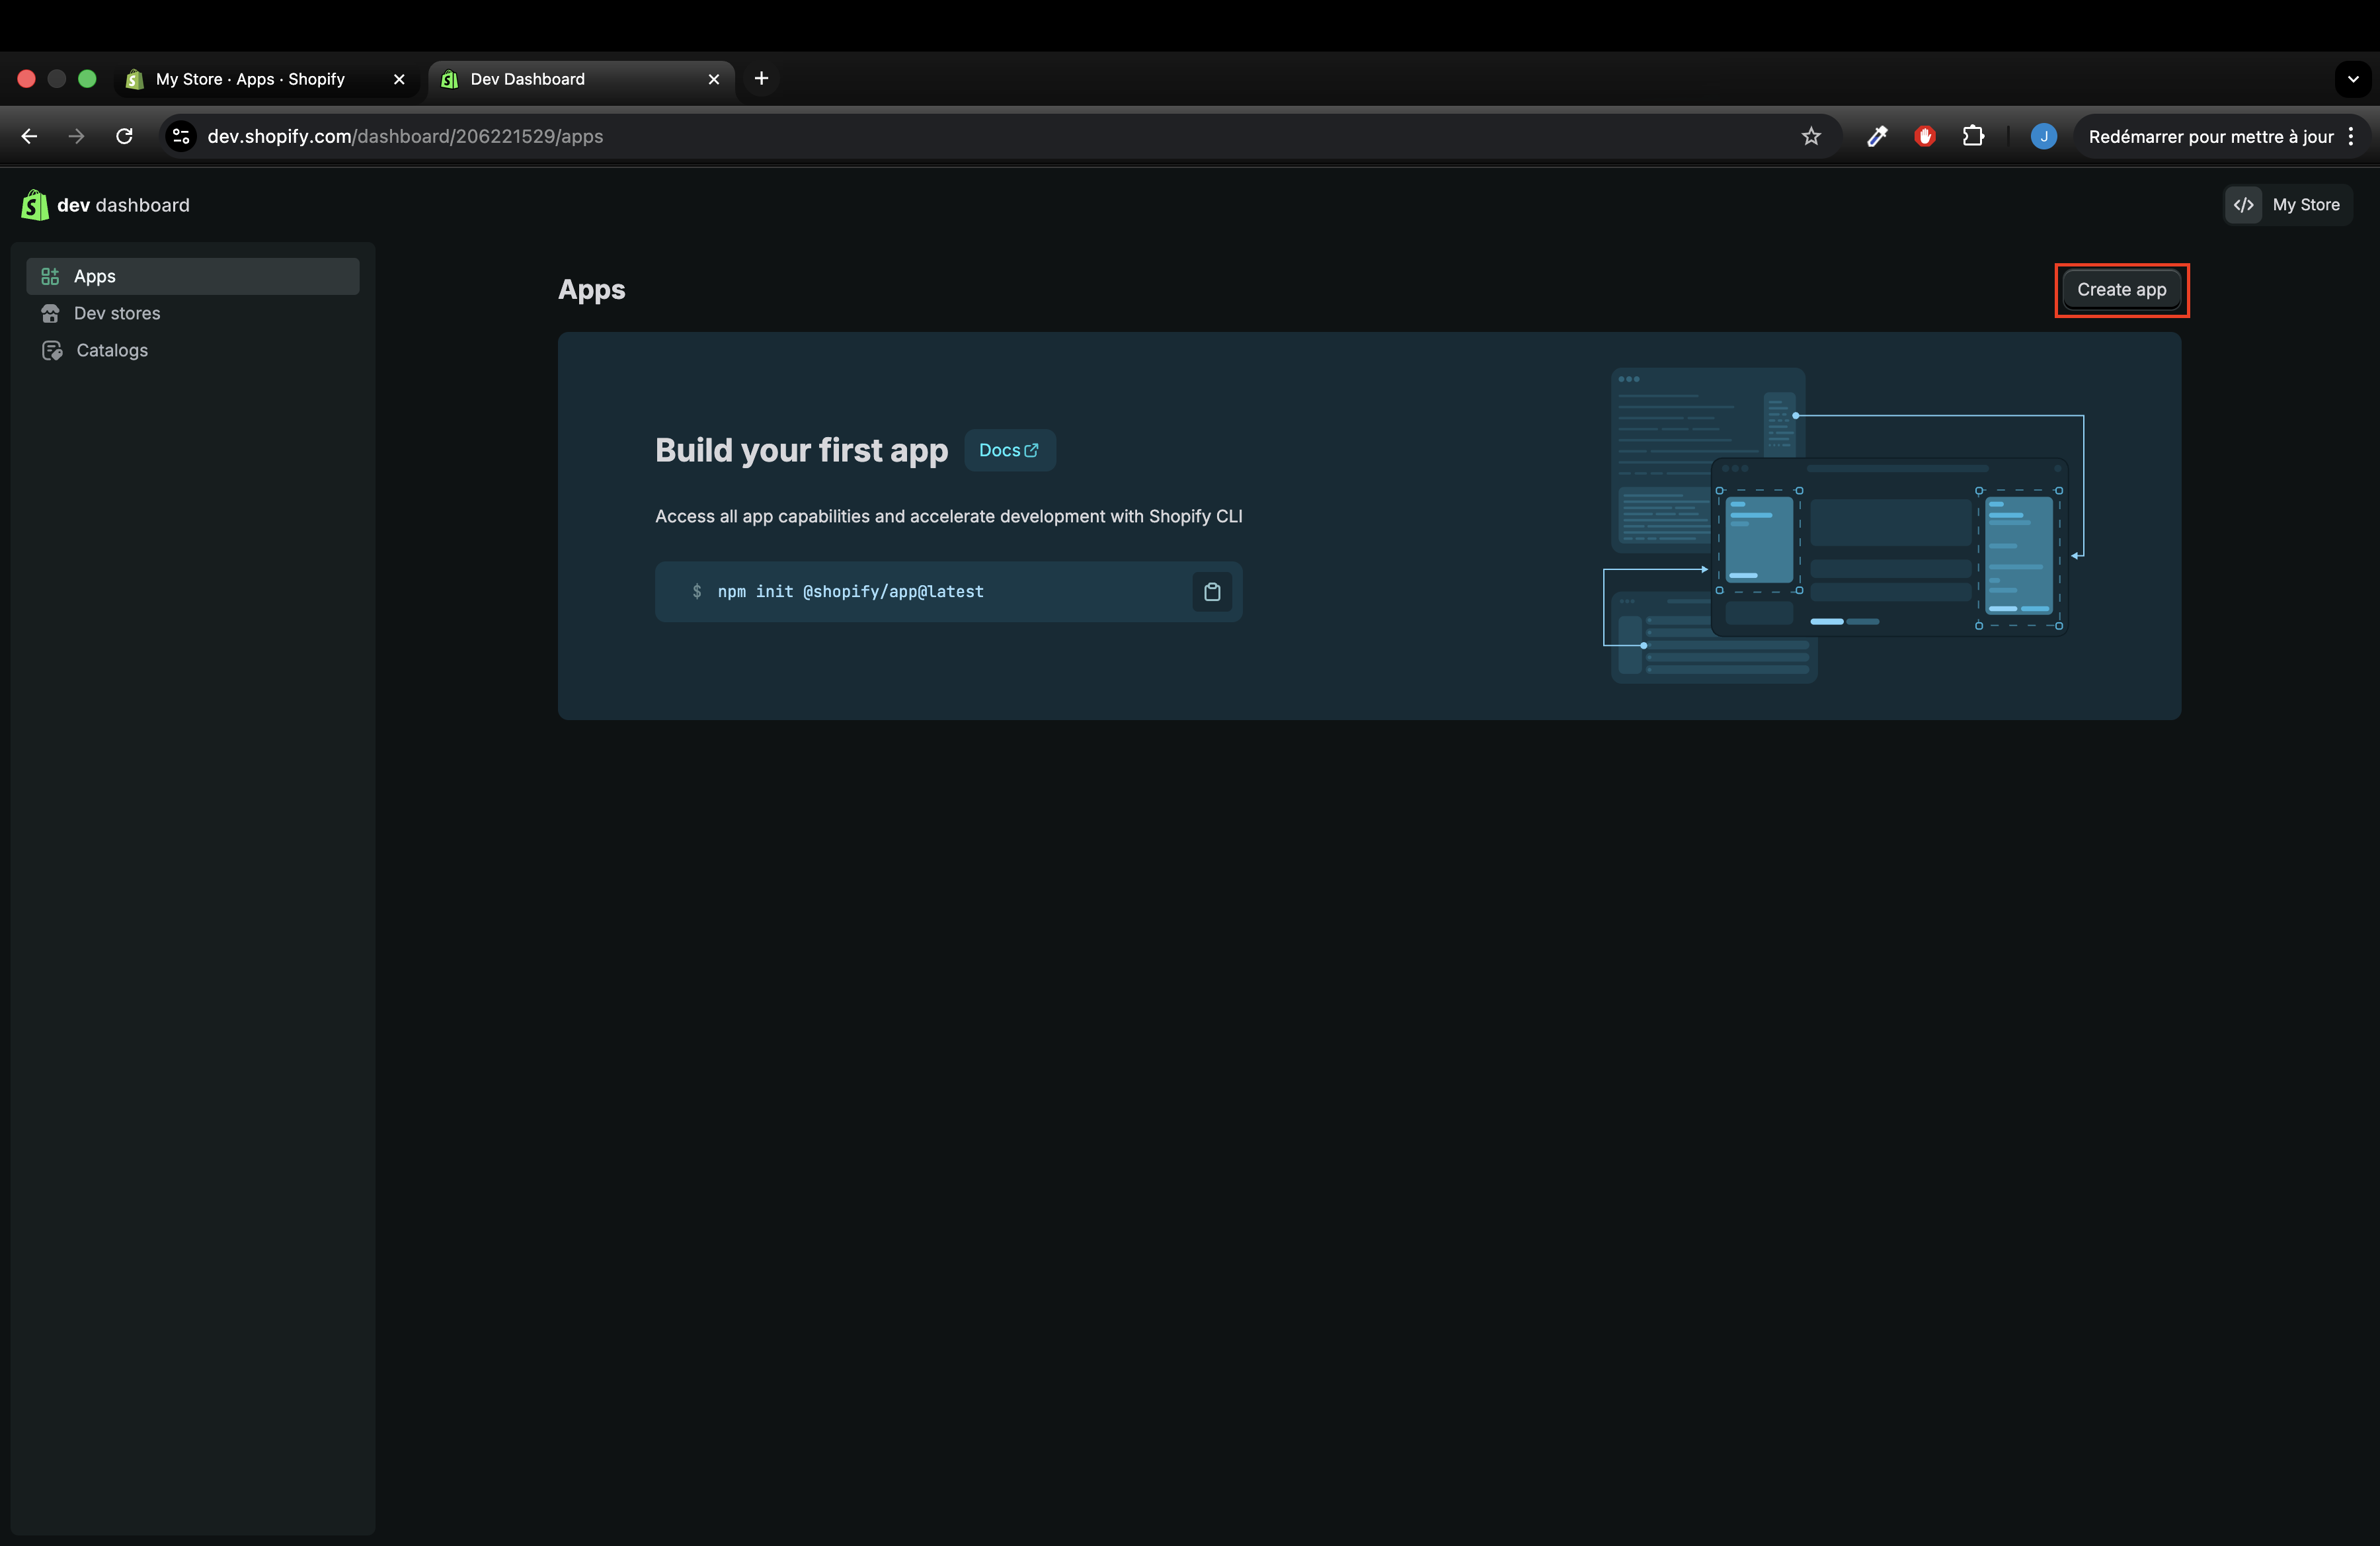Open the browser extensions puzzle icon
This screenshot has width=2380, height=1546.
pyautogui.click(x=1973, y=136)
